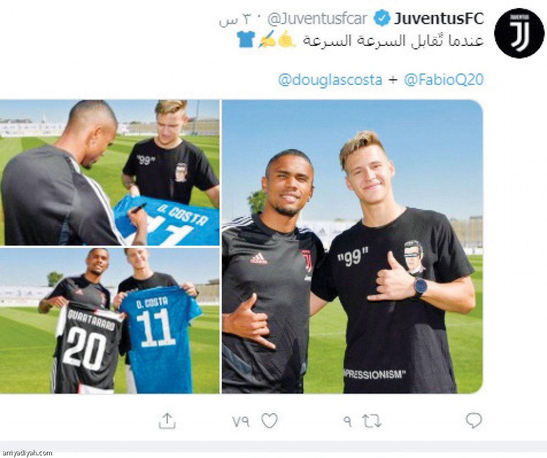The width and height of the screenshot is (547, 458).
Task: Click the @Juventusfcar handle
Action: click(x=317, y=19)
